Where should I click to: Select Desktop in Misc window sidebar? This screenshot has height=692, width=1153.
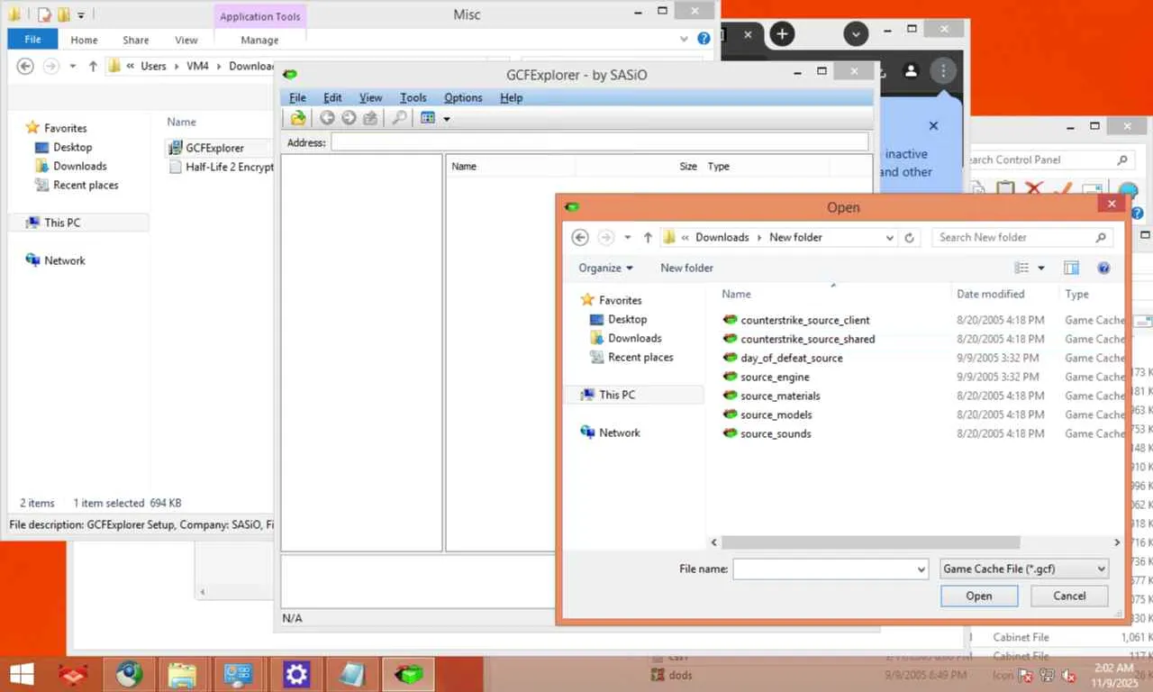72,147
